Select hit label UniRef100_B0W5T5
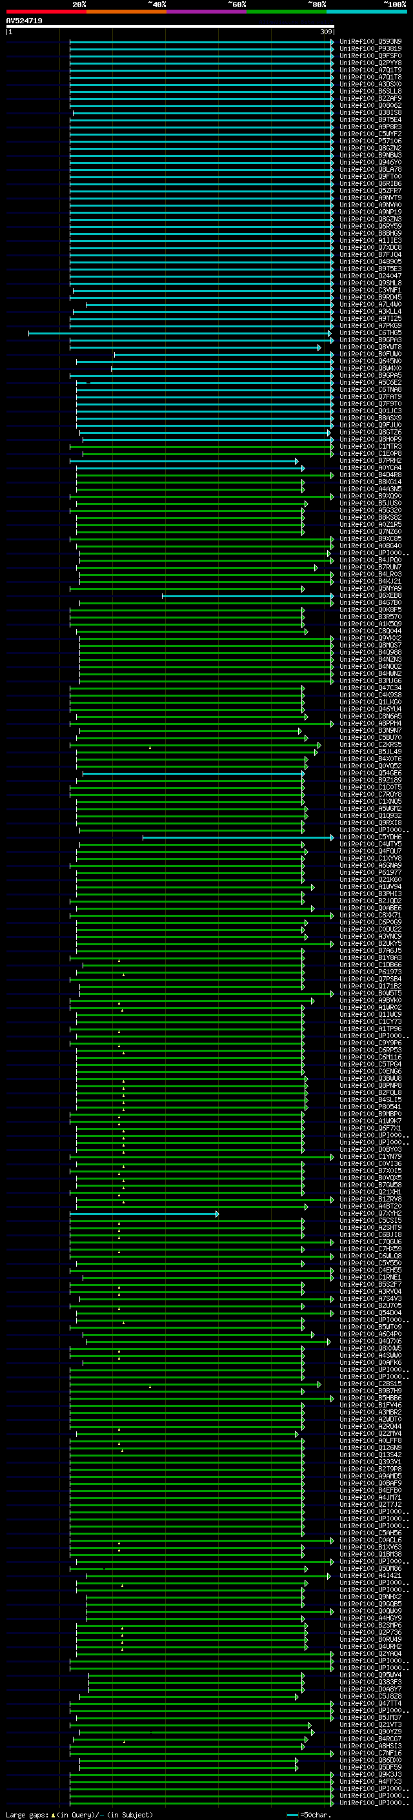The height and width of the screenshot is (1820, 413). (370, 994)
